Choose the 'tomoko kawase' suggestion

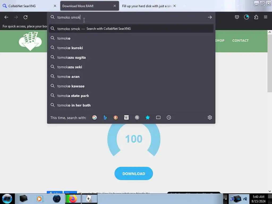point(131,86)
